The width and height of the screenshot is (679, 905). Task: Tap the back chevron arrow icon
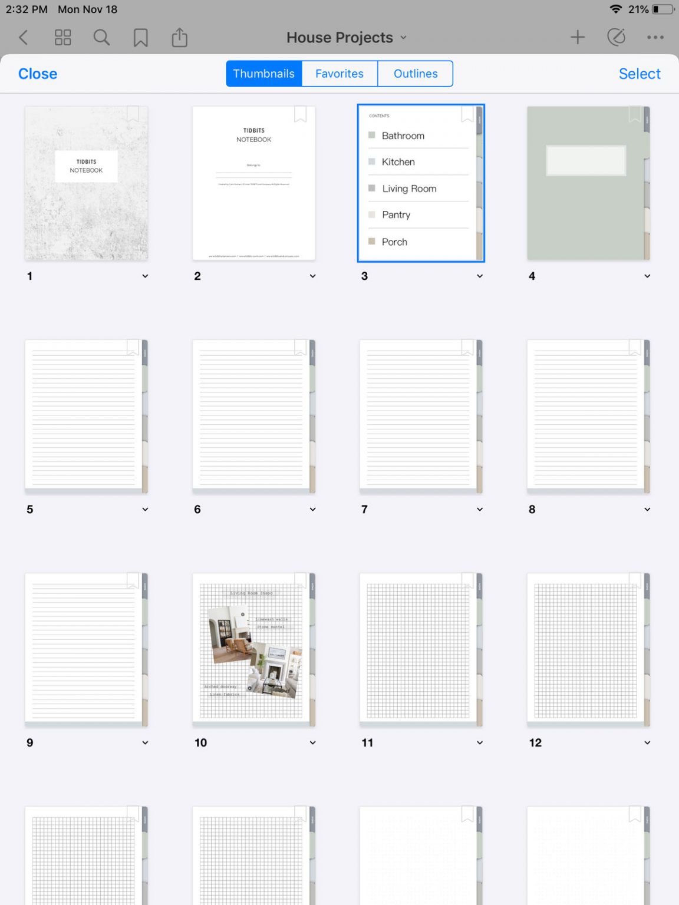(x=23, y=37)
